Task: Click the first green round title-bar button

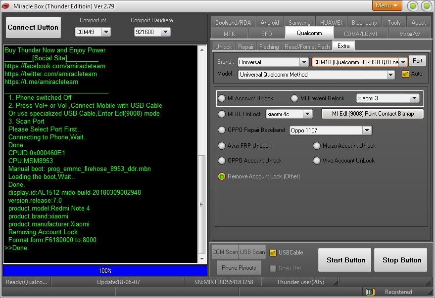Action: 413,6
